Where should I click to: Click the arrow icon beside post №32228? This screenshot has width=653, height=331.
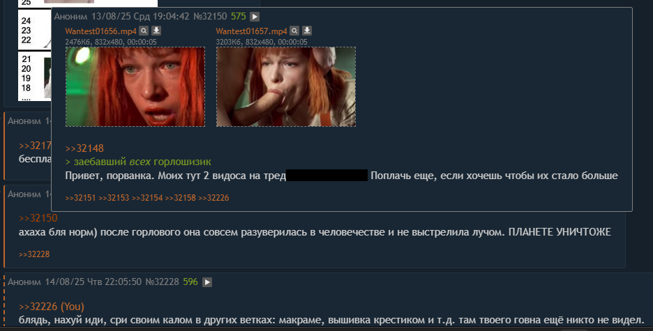207,282
